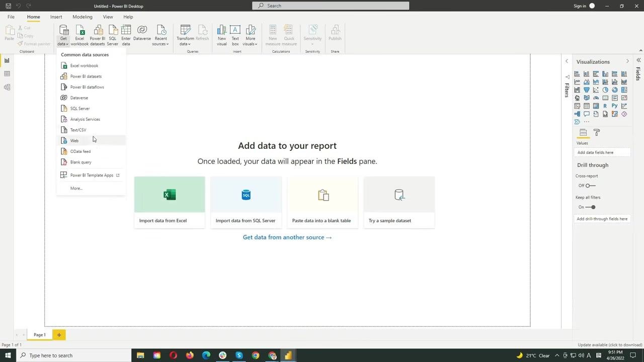644x362 pixels.
Task: Switch to the View ribbon tab
Action: click(x=108, y=17)
